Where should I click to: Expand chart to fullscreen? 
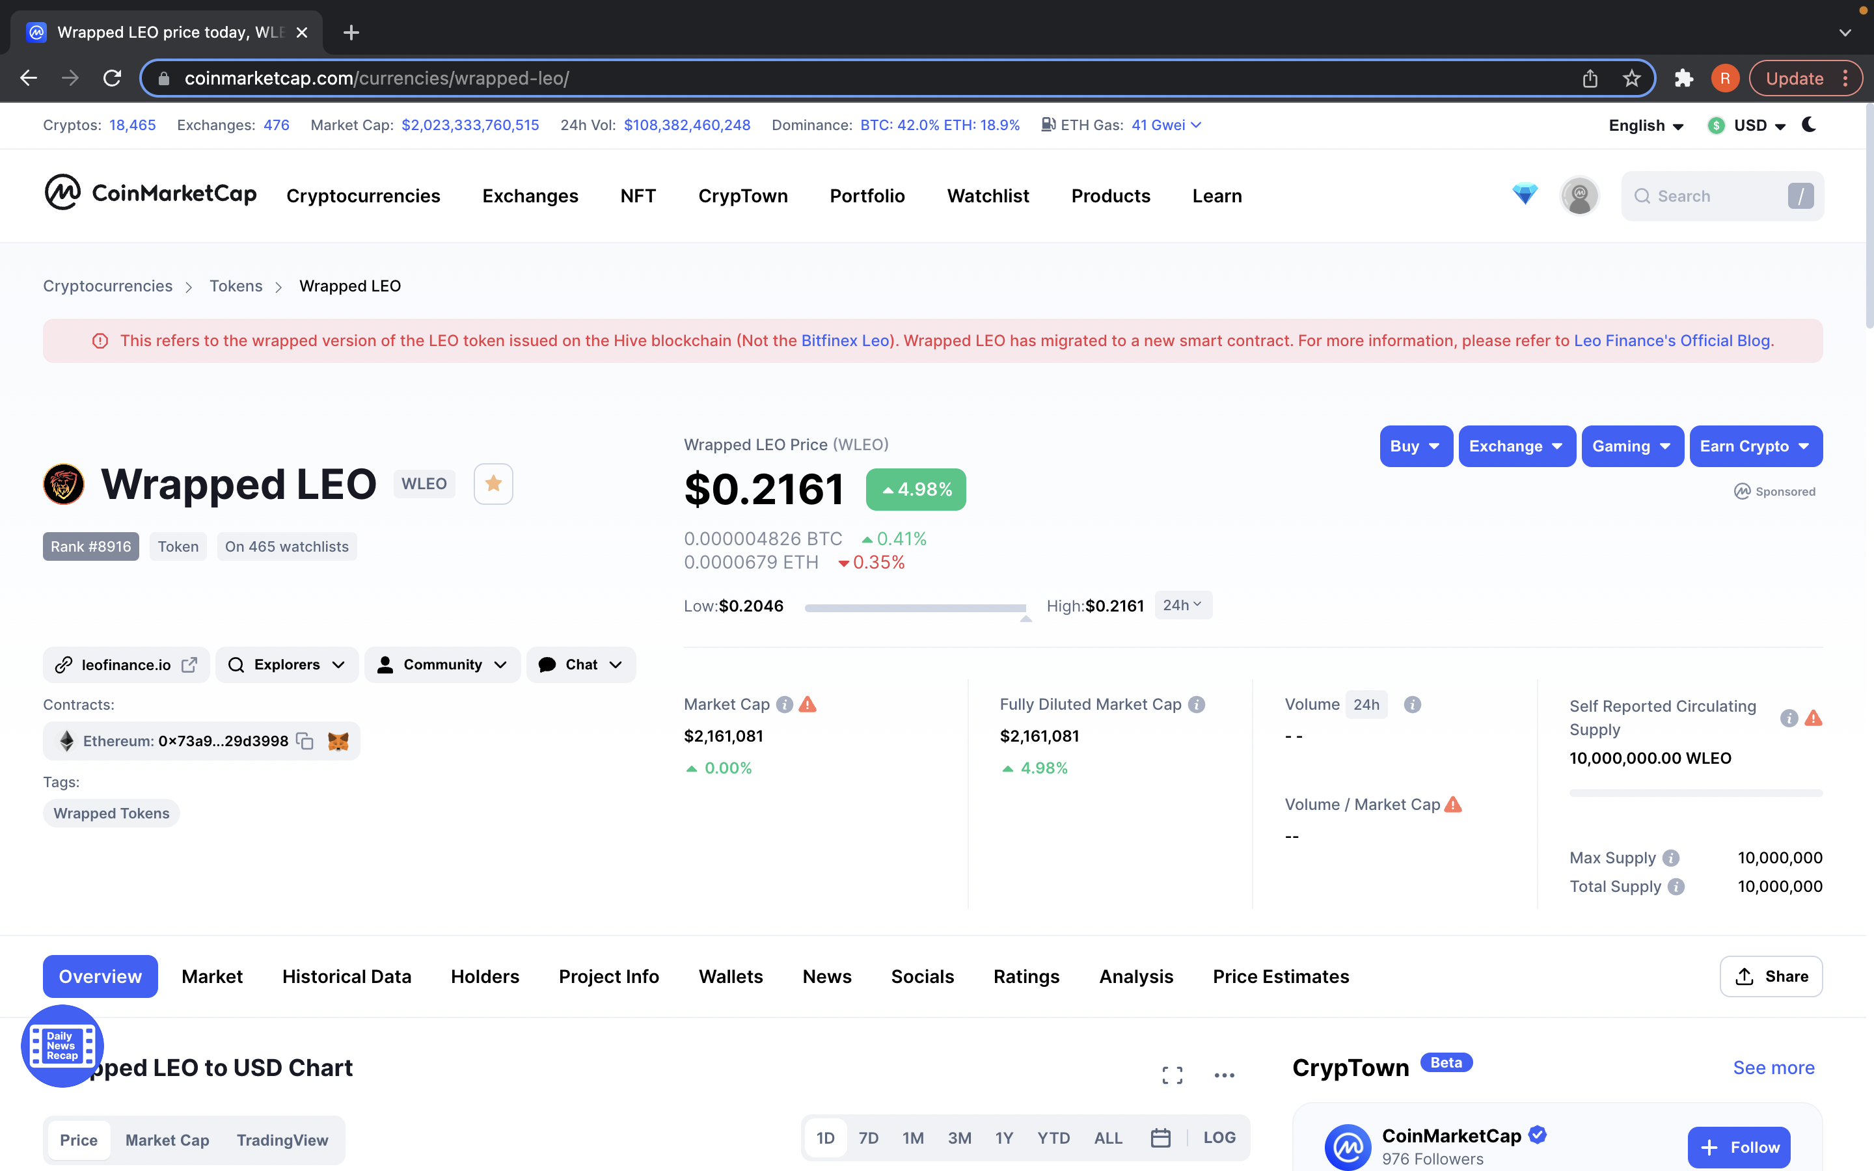click(1173, 1074)
